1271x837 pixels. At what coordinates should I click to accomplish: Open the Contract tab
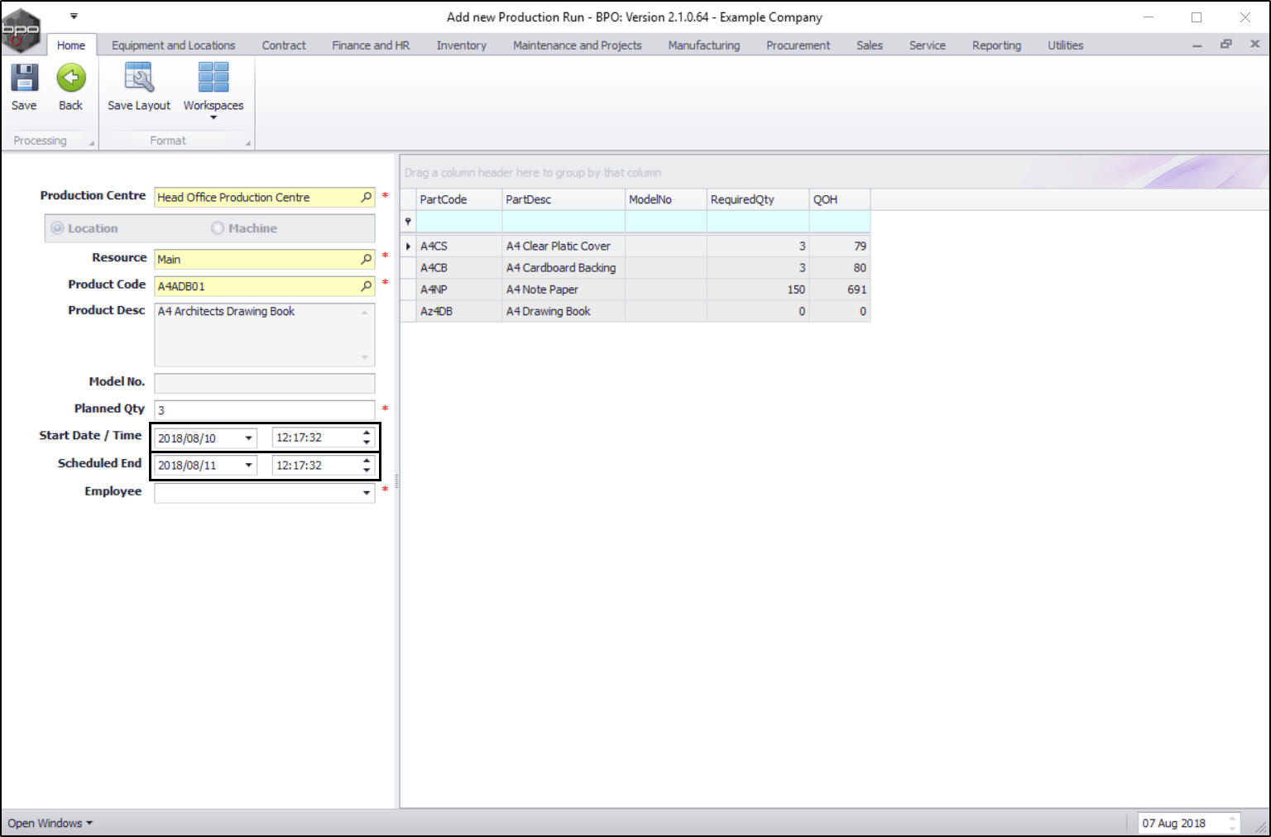pos(284,45)
